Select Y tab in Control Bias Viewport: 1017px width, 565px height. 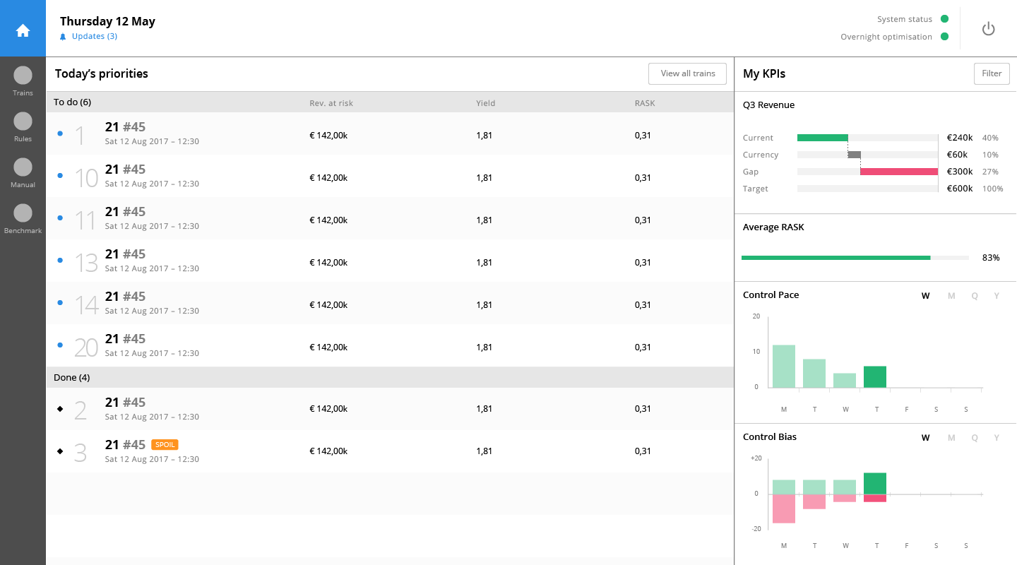coord(997,438)
